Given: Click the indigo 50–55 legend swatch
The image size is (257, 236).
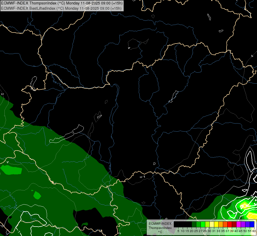Looking at the screenshot, I should click(x=248, y=224).
